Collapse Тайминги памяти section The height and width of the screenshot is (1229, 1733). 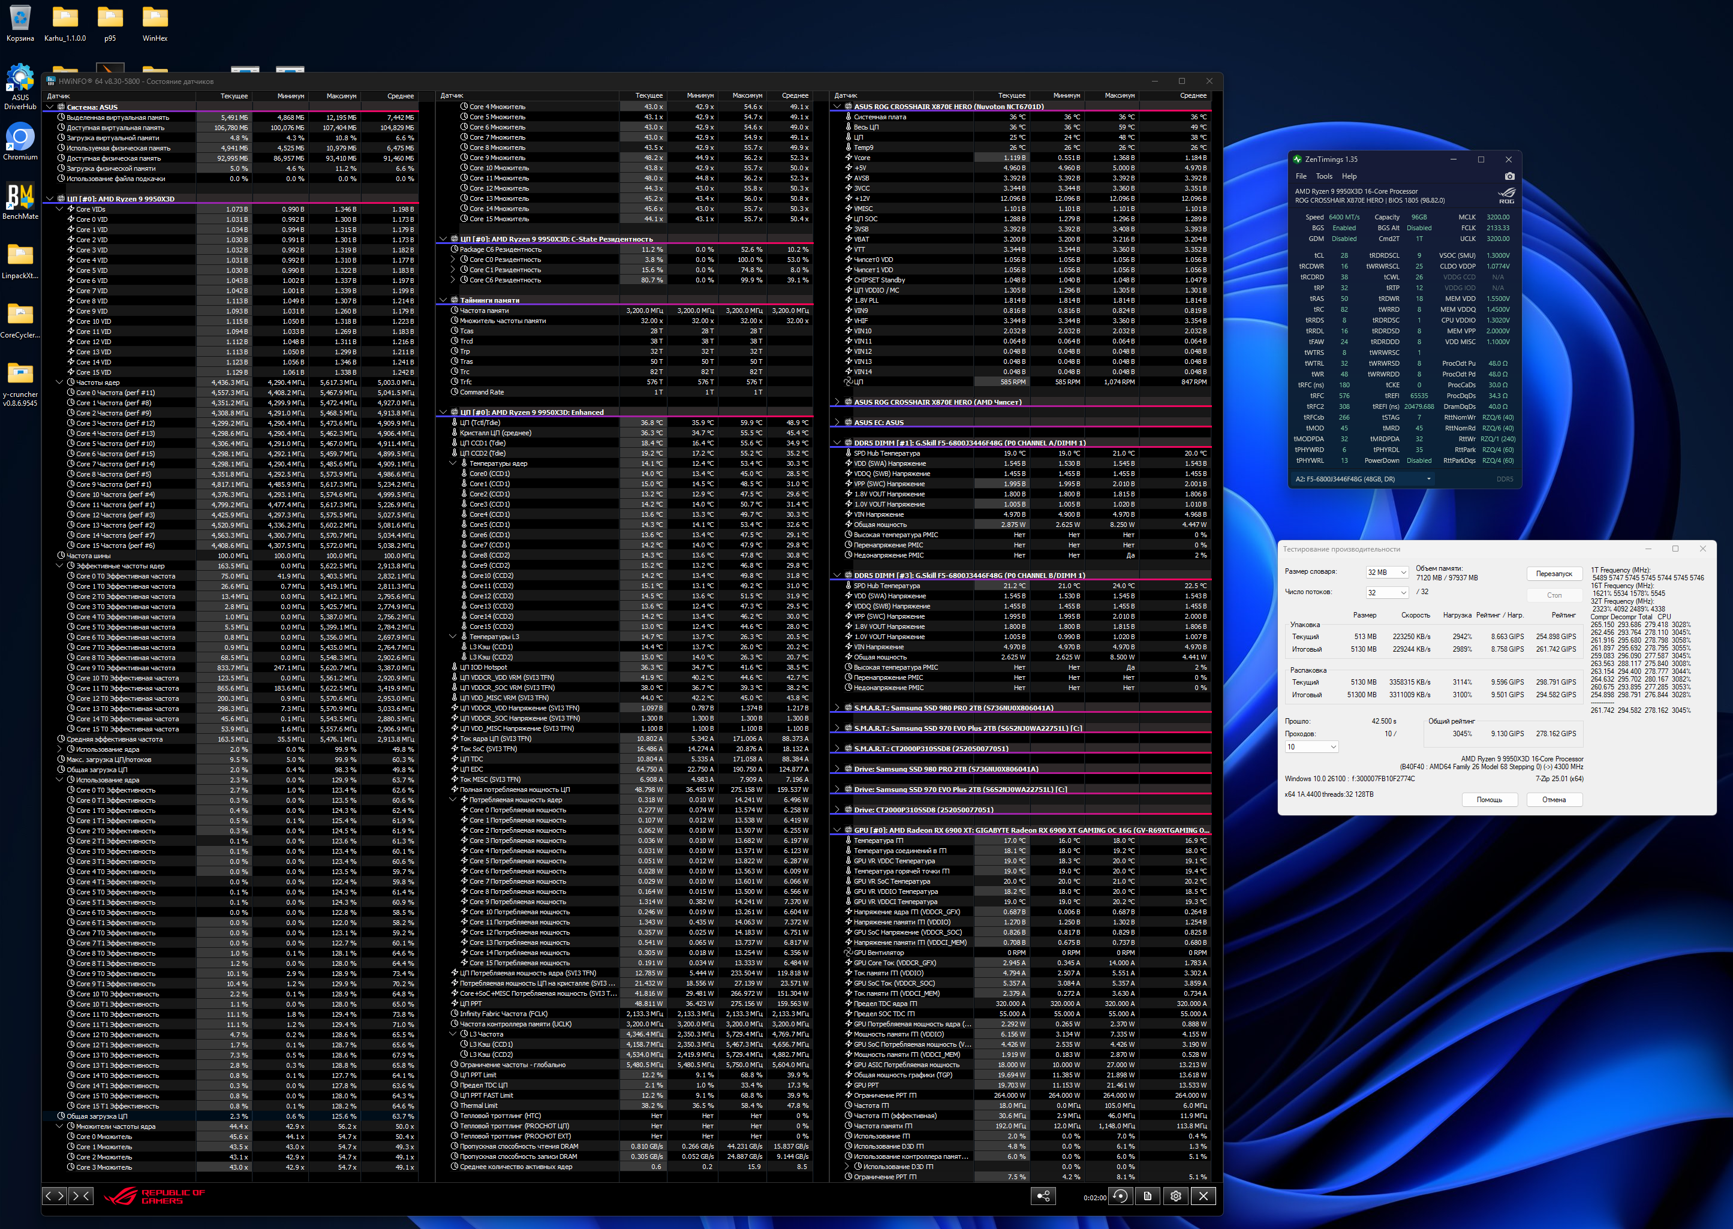point(444,300)
